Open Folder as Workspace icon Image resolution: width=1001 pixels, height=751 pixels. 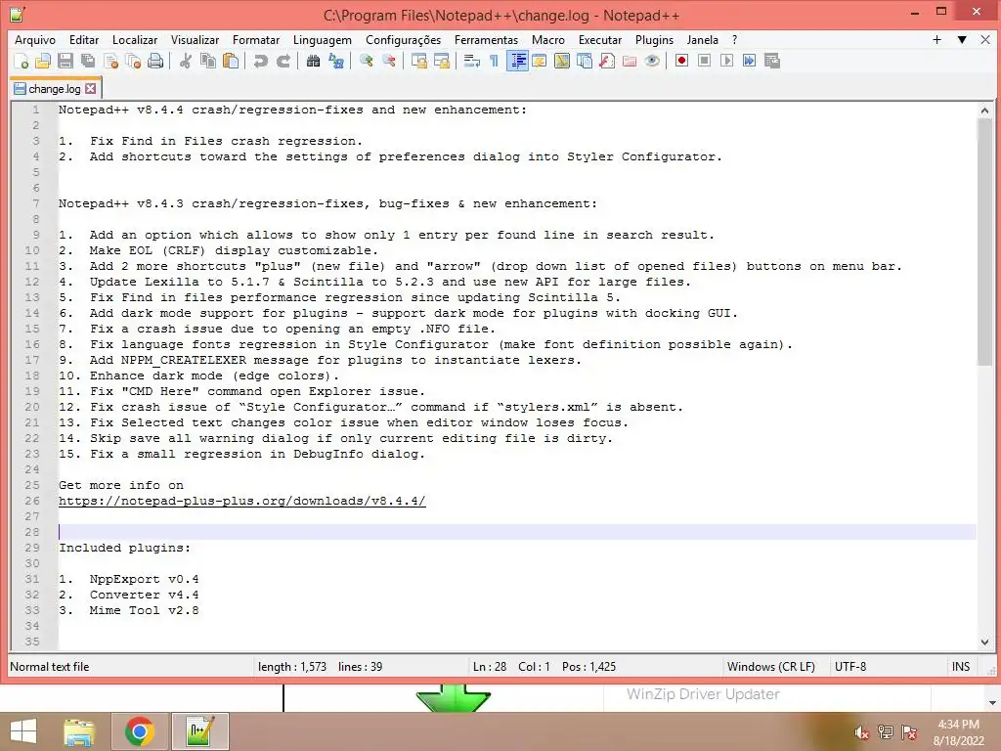point(630,61)
